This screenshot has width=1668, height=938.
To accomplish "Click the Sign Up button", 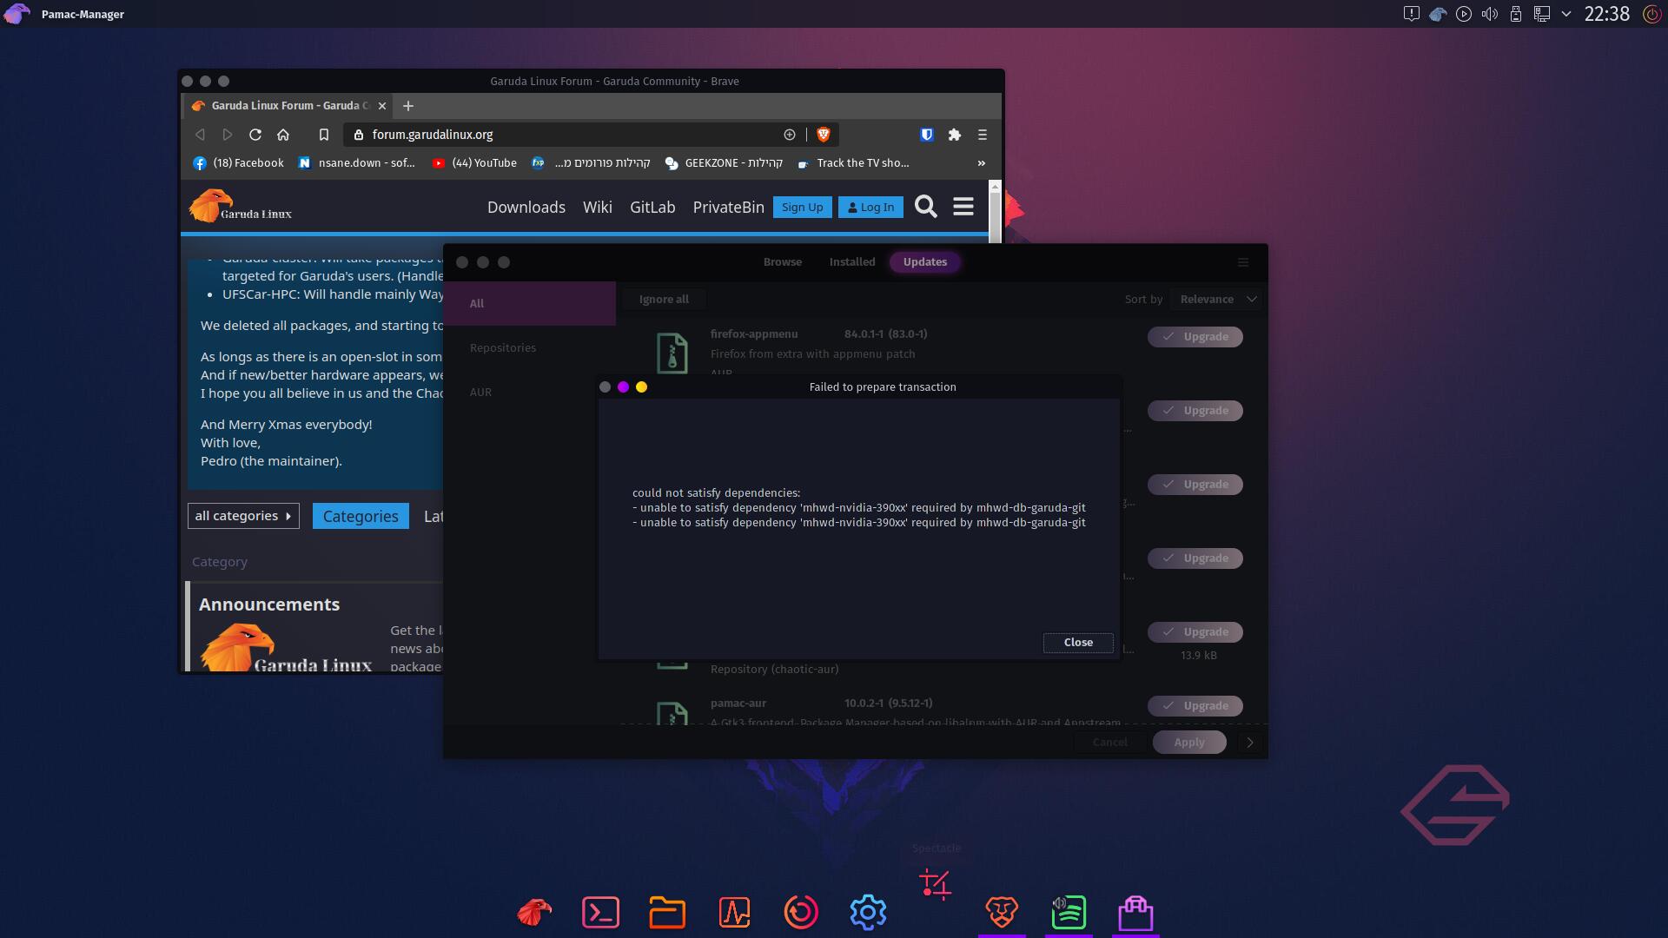I will 802,207.
